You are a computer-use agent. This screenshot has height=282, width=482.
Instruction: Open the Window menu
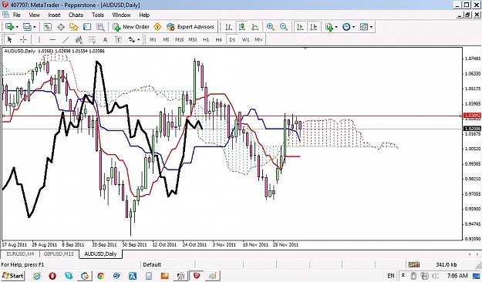point(121,15)
